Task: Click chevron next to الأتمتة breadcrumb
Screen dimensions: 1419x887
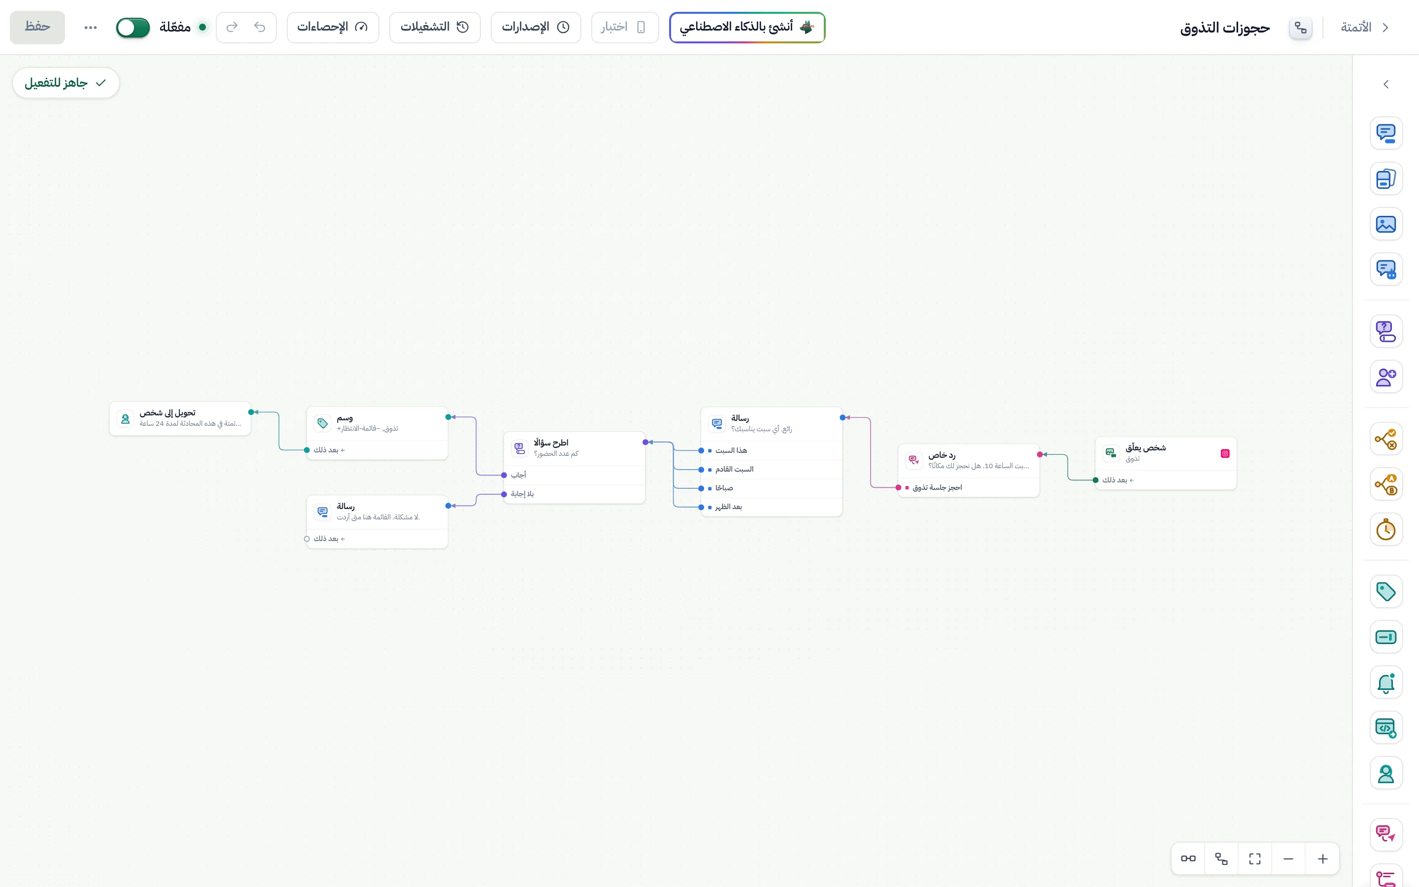Action: click(x=1385, y=27)
